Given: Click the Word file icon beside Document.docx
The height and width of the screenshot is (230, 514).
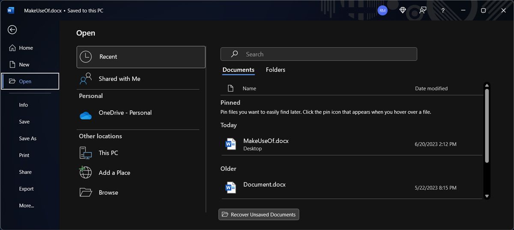Looking at the screenshot, I should (231, 187).
